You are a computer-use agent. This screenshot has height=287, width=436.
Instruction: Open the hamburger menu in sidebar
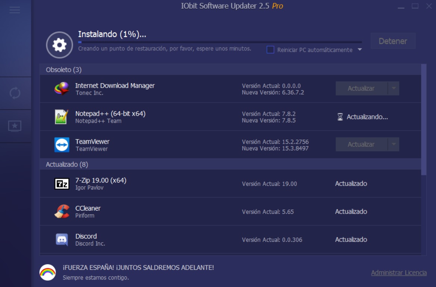15,10
